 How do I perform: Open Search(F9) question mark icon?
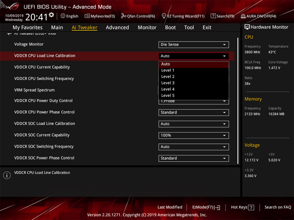(x=213, y=16)
